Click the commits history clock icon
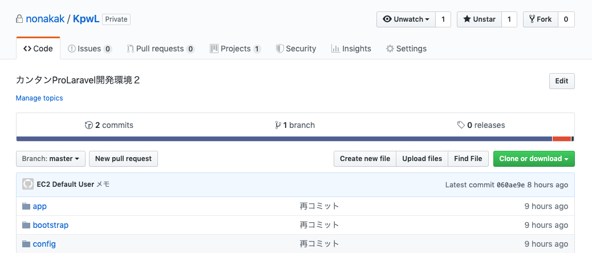The height and width of the screenshot is (253, 592). tap(89, 125)
